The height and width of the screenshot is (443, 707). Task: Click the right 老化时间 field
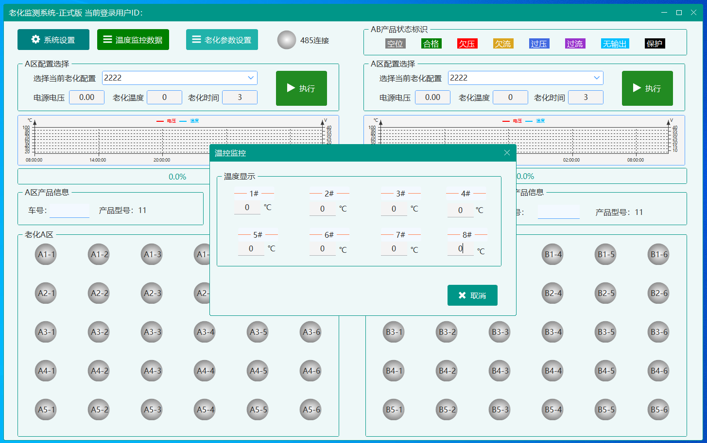[x=586, y=98]
